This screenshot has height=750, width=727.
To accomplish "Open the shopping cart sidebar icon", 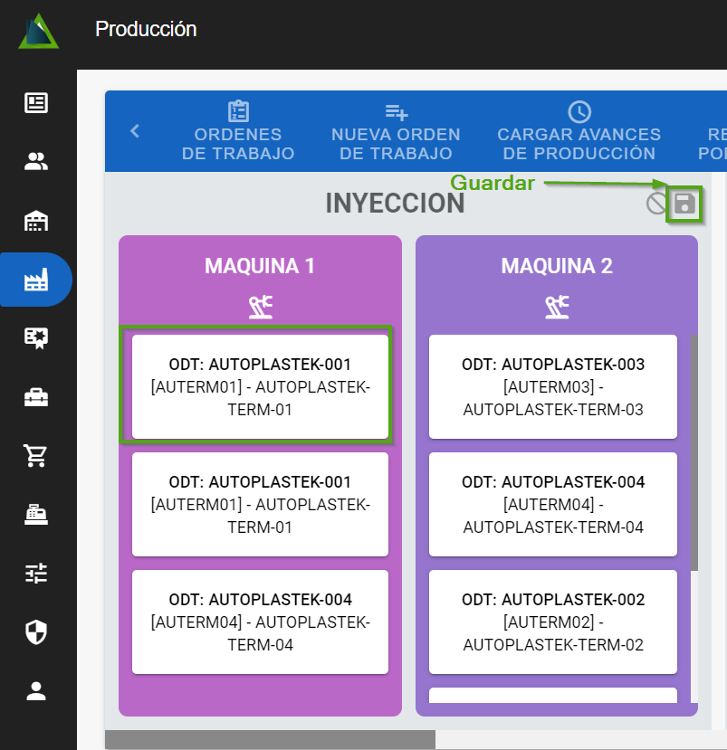I will tap(36, 456).
